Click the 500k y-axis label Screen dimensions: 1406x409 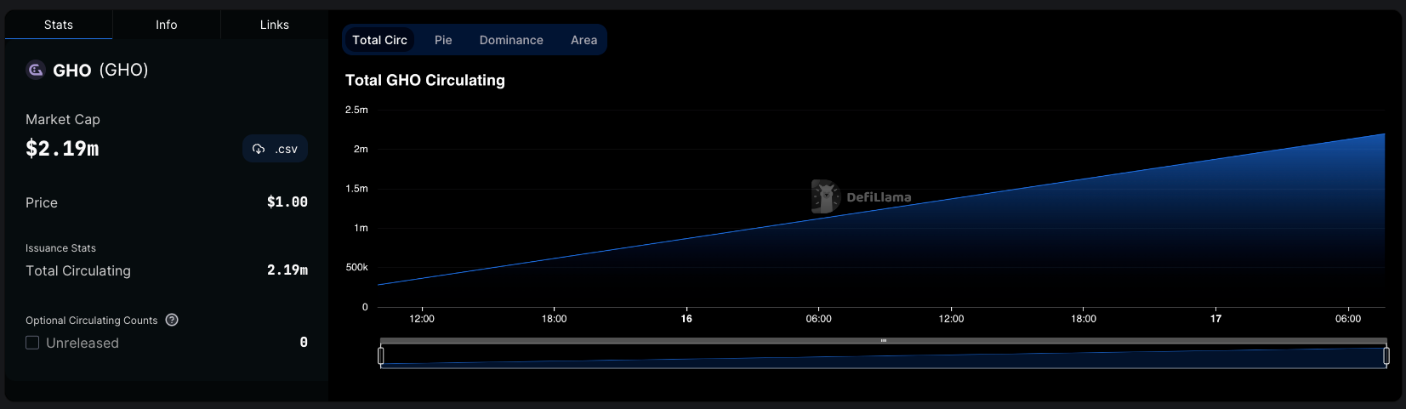[x=356, y=267]
